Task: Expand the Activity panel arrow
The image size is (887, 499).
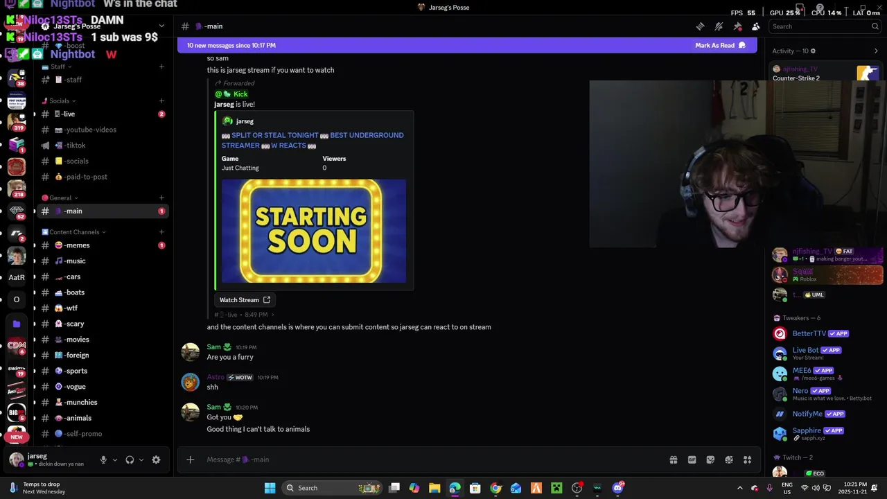Action: [x=875, y=51]
